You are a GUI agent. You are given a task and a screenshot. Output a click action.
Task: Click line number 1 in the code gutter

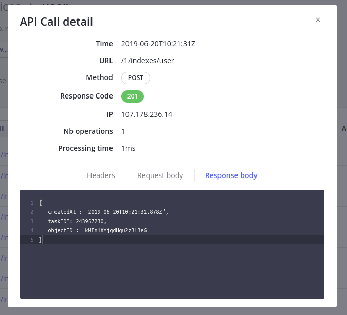click(x=32, y=203)
